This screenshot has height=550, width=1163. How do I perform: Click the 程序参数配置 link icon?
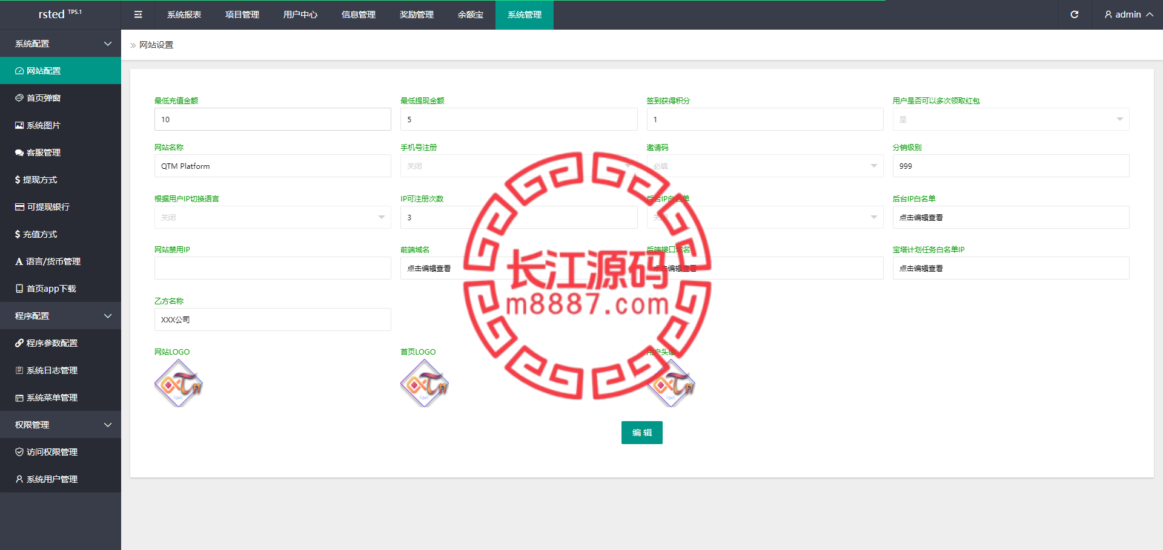click(x=19, y=343)
